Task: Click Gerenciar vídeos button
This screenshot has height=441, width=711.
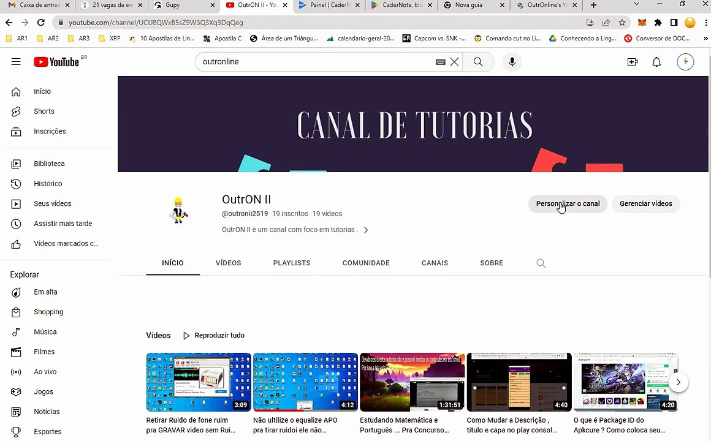Action: 645,204
